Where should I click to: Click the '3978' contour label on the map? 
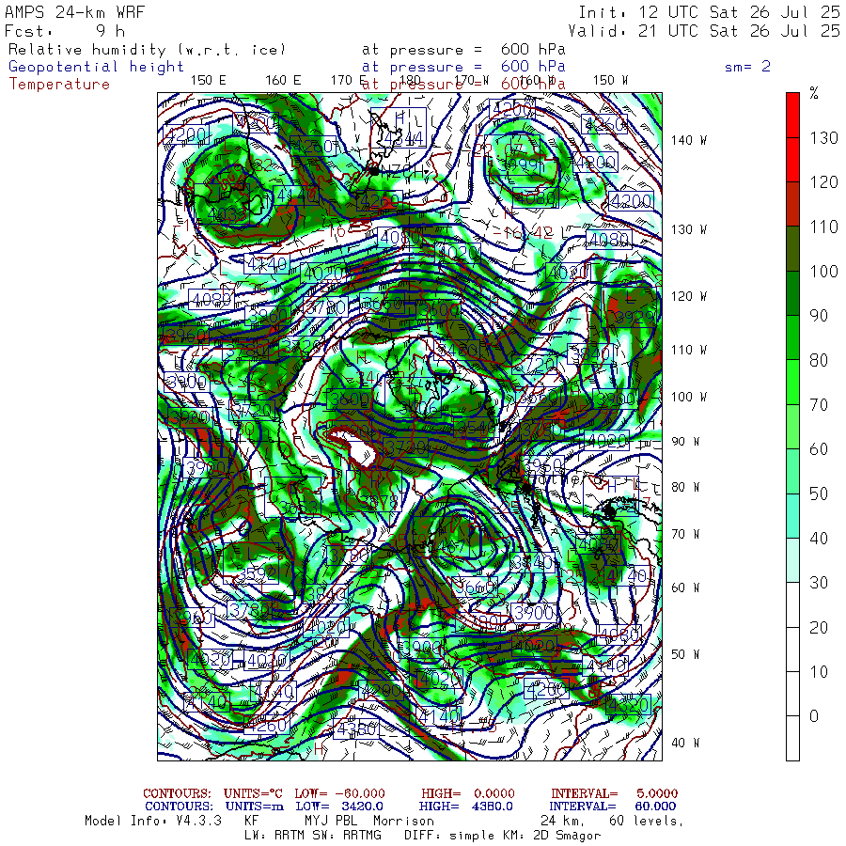(x=380, y=502)
